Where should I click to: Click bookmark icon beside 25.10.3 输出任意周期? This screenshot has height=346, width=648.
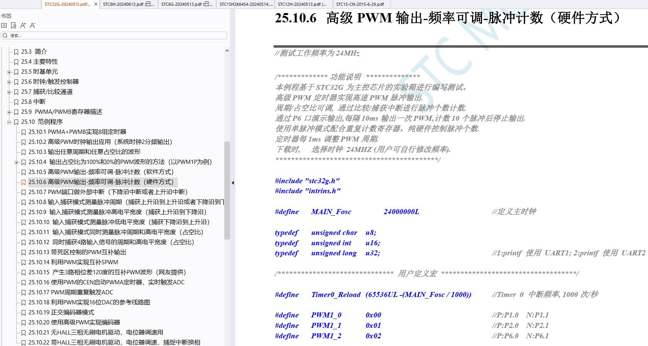(x=24, y=152)
